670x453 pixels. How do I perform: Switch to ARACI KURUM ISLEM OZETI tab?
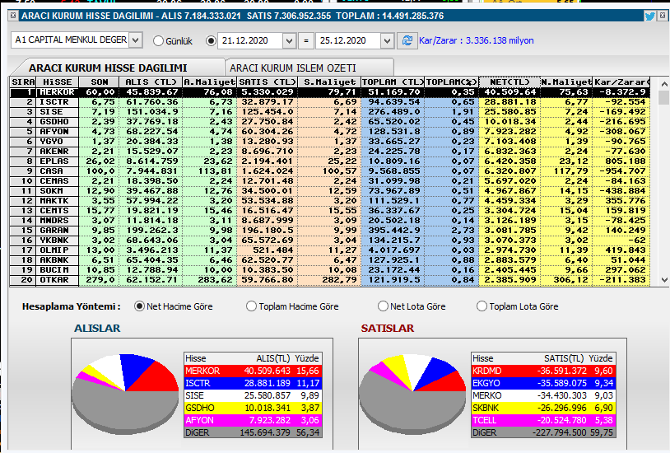tap(309, 68)
